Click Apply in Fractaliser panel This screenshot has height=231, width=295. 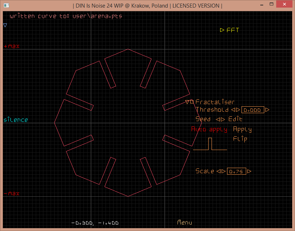tap(242, 129)
